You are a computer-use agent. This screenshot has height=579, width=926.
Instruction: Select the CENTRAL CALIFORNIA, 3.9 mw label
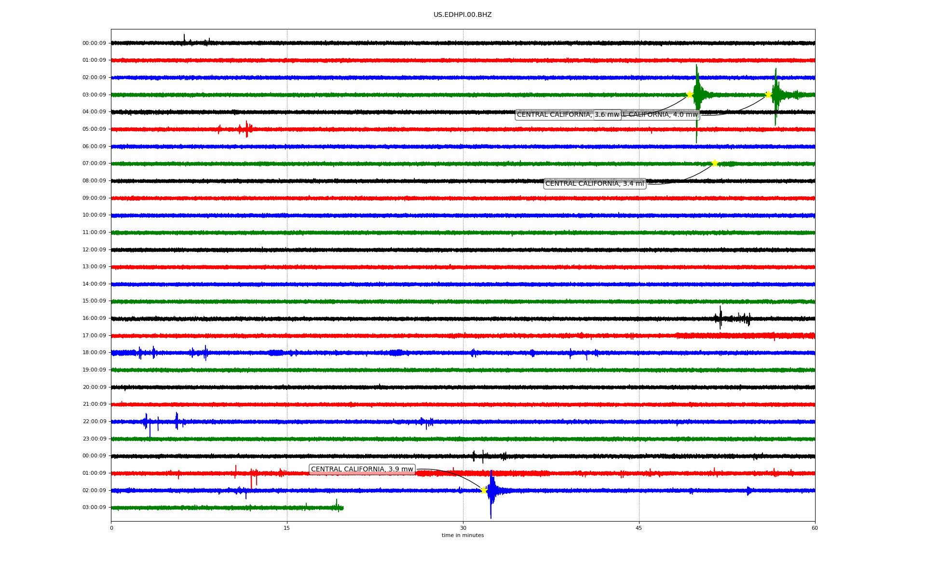(362, 469)
